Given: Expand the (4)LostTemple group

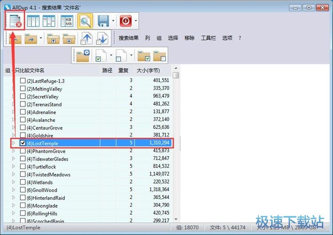Looking at the screenshot, I should click(x=14, y=143).
